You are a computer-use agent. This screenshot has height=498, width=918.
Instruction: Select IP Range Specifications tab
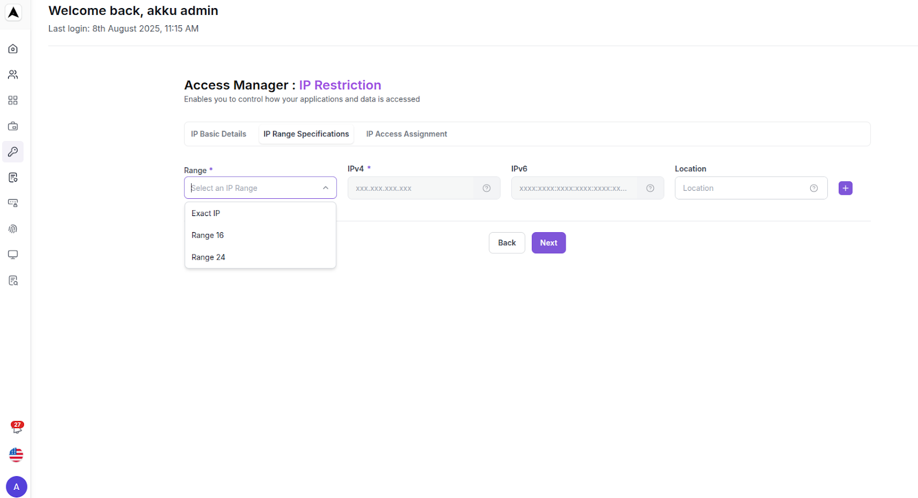pos(306,134)
